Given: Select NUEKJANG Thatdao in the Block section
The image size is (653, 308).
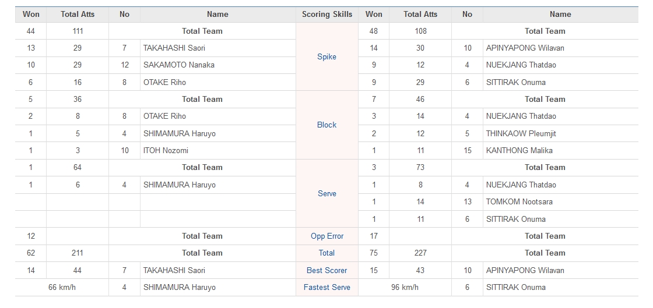Looking at the screenshot, I should coord(521,116).
